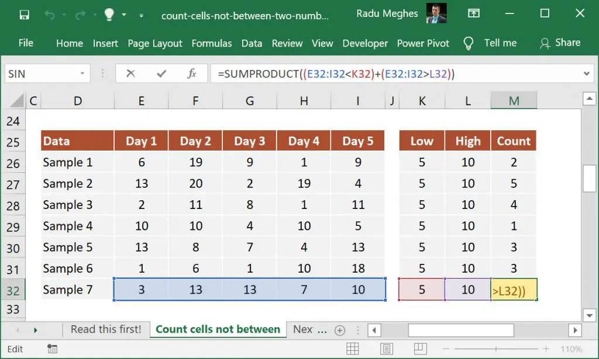This screenshot has width=599, height=359.
Task: Open Page Break Preview
Action: tap(422, 348)
